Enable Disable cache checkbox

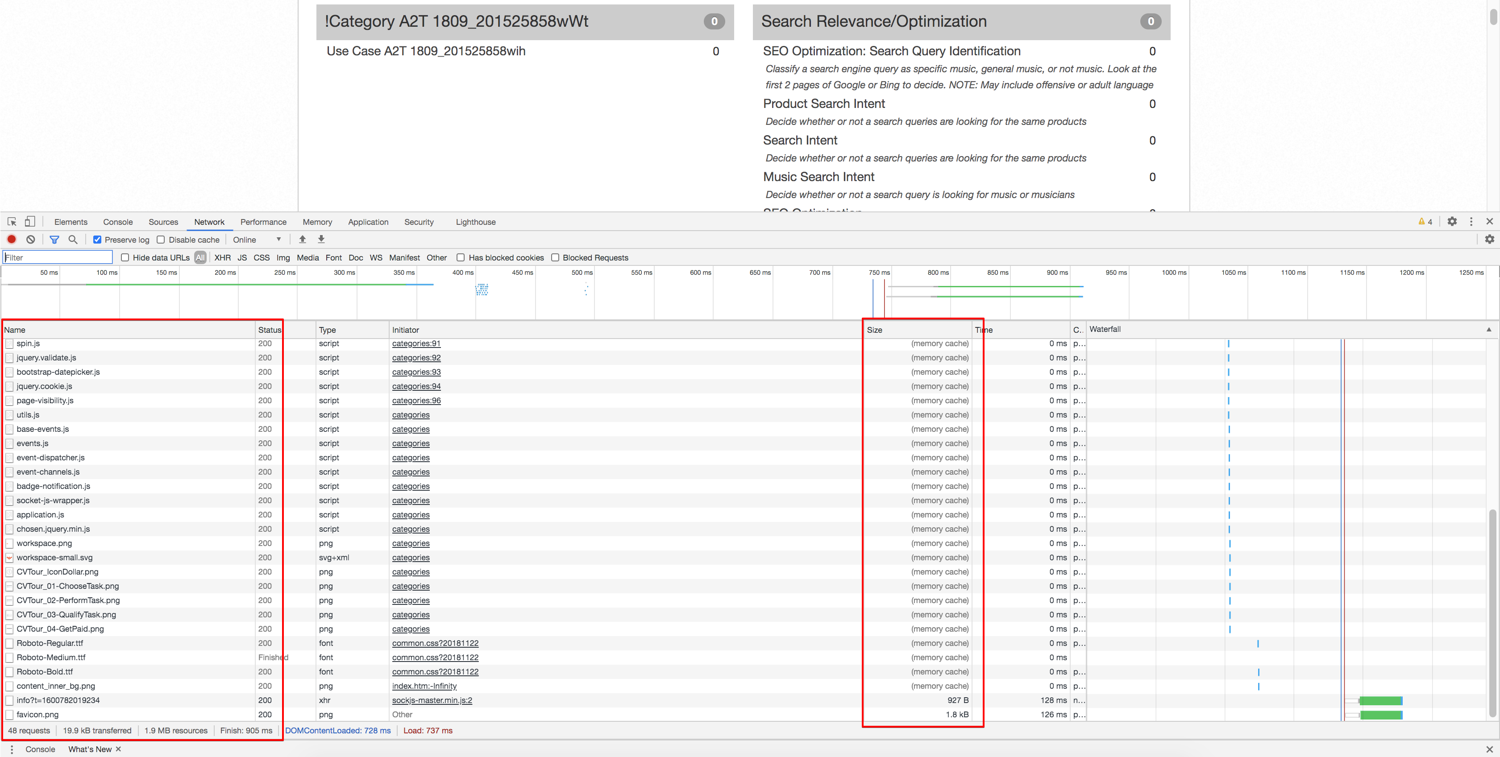(x=161, y=240)
